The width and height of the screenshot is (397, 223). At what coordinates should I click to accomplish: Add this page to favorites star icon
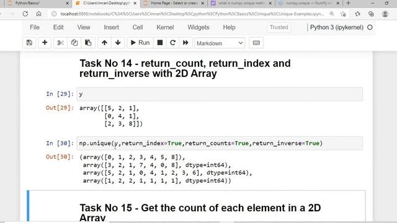click(x=343, y=14)
